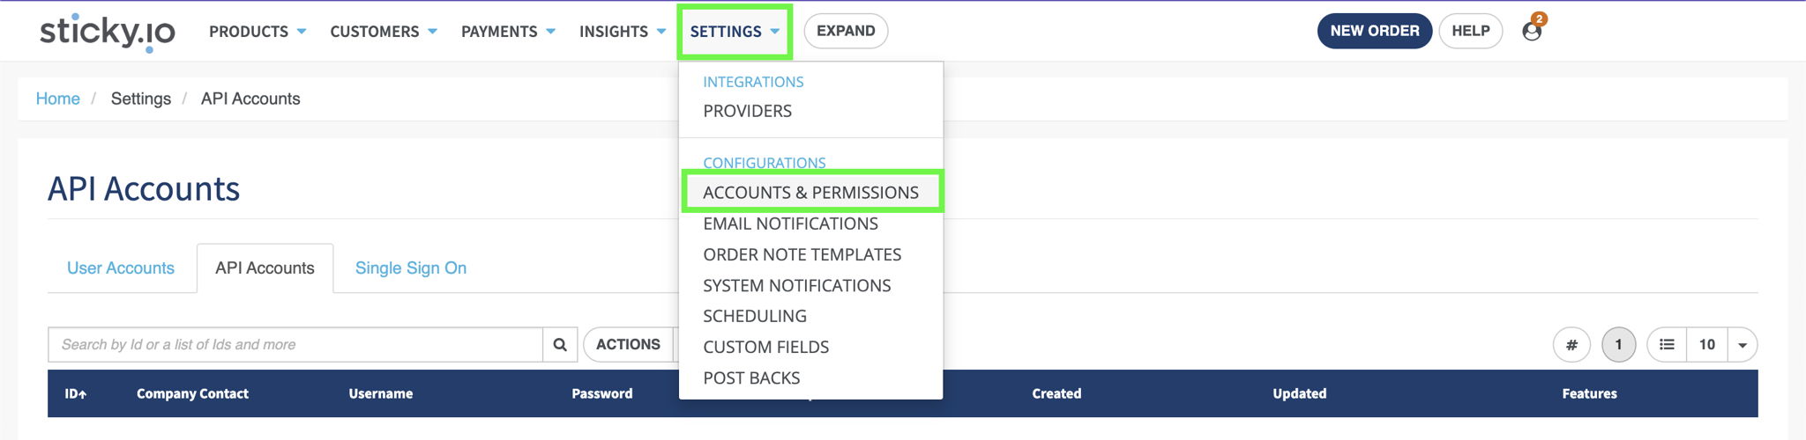Expand the Products menu
The image size is (1806, 440).
pyautogui.click(x=257, y=32)
